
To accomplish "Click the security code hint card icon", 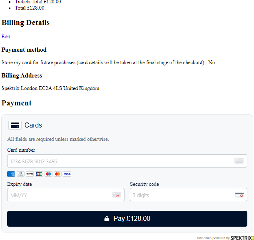I will tap(239, 195).
